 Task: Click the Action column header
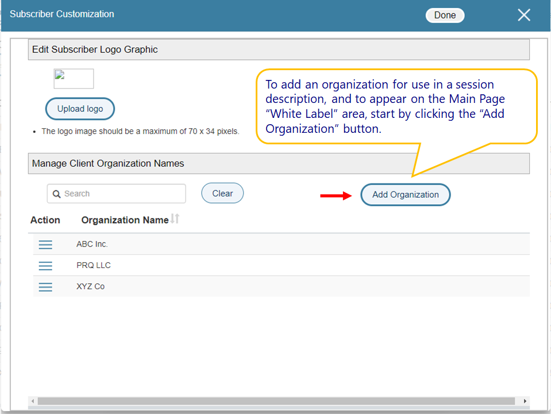tap(45, 220)
